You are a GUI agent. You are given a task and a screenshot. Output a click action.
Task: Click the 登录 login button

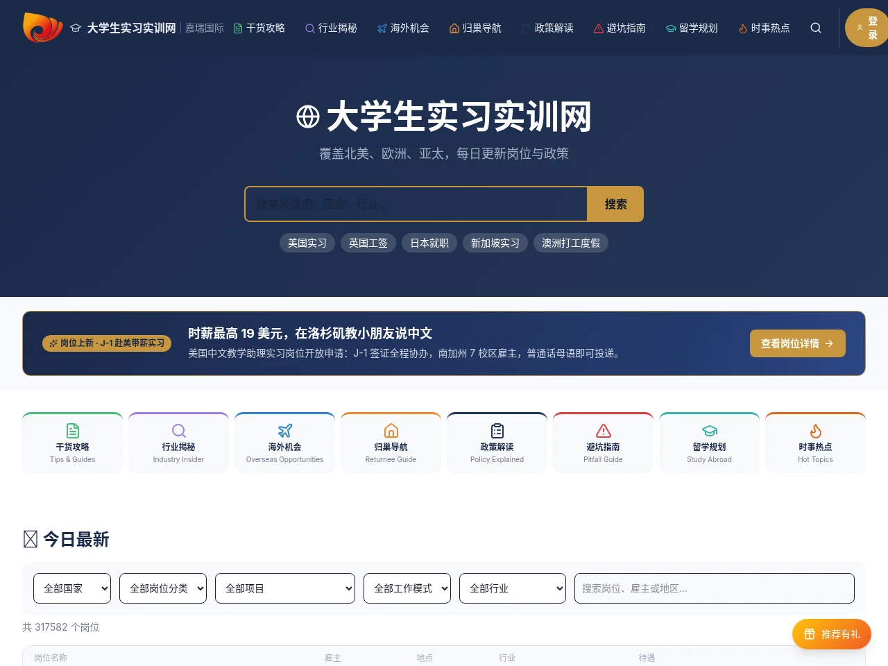pyautogui.click(x=866, y=28)
